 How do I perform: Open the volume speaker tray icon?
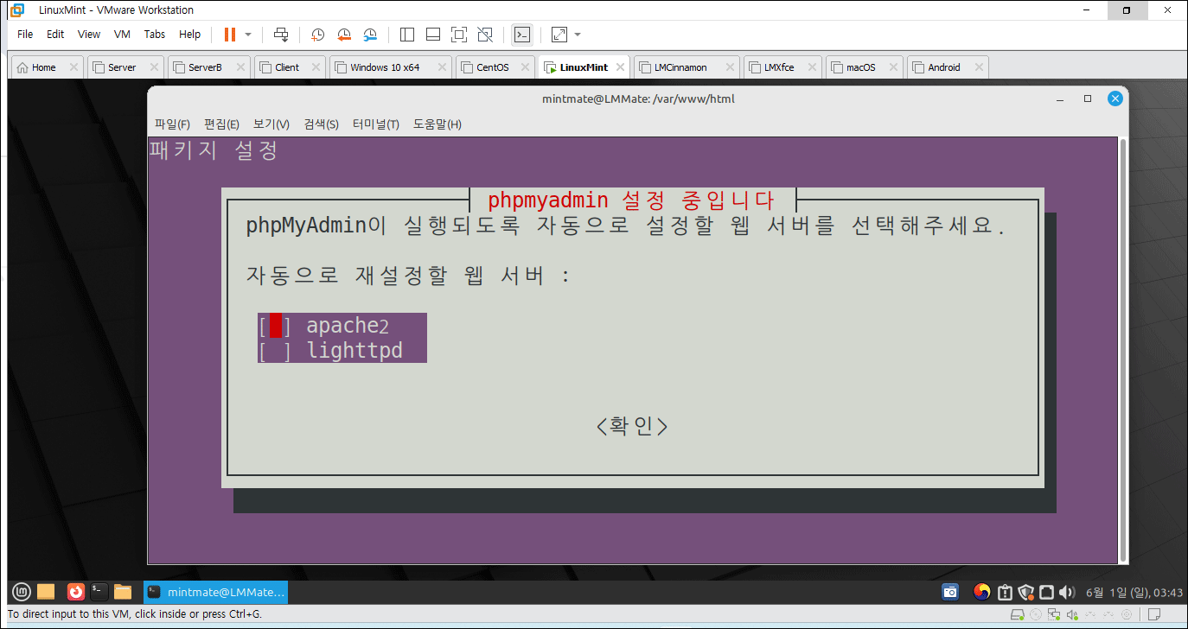coord(1068,592)
